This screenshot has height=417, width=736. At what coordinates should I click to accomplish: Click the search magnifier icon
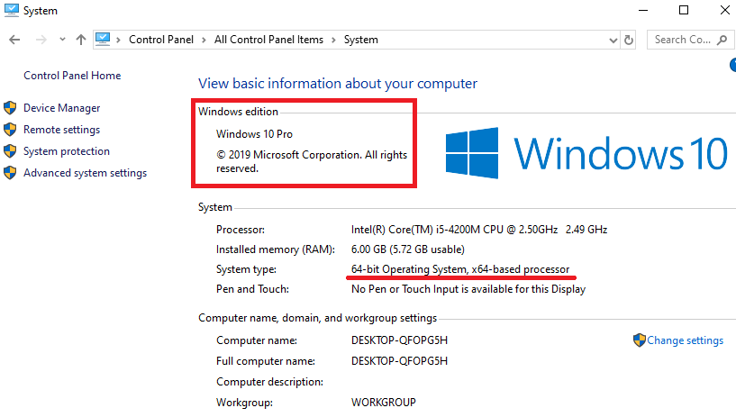coord(722,40)
